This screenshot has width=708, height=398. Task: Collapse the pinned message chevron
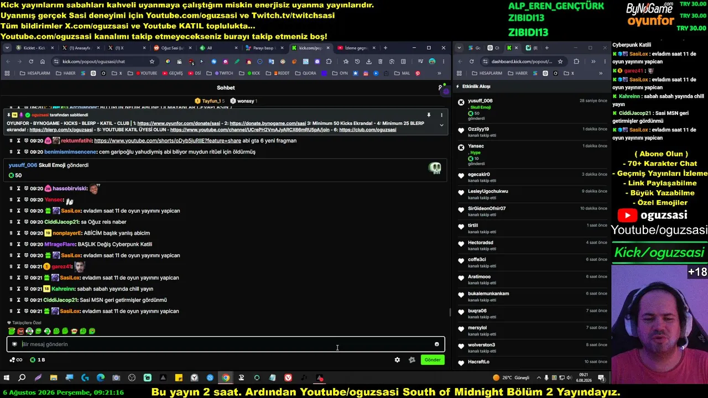[x=441, y=125]
